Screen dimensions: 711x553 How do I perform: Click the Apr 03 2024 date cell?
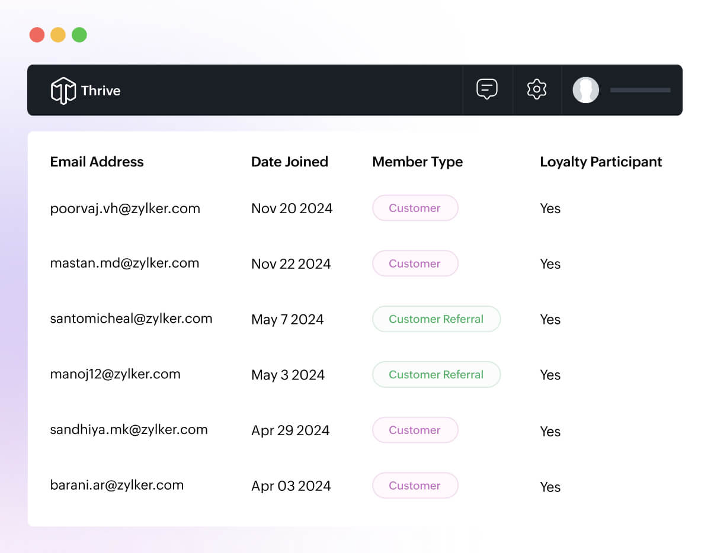(291, 486)
